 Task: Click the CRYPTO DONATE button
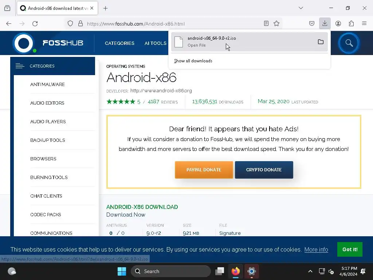(x=264, y=170)
